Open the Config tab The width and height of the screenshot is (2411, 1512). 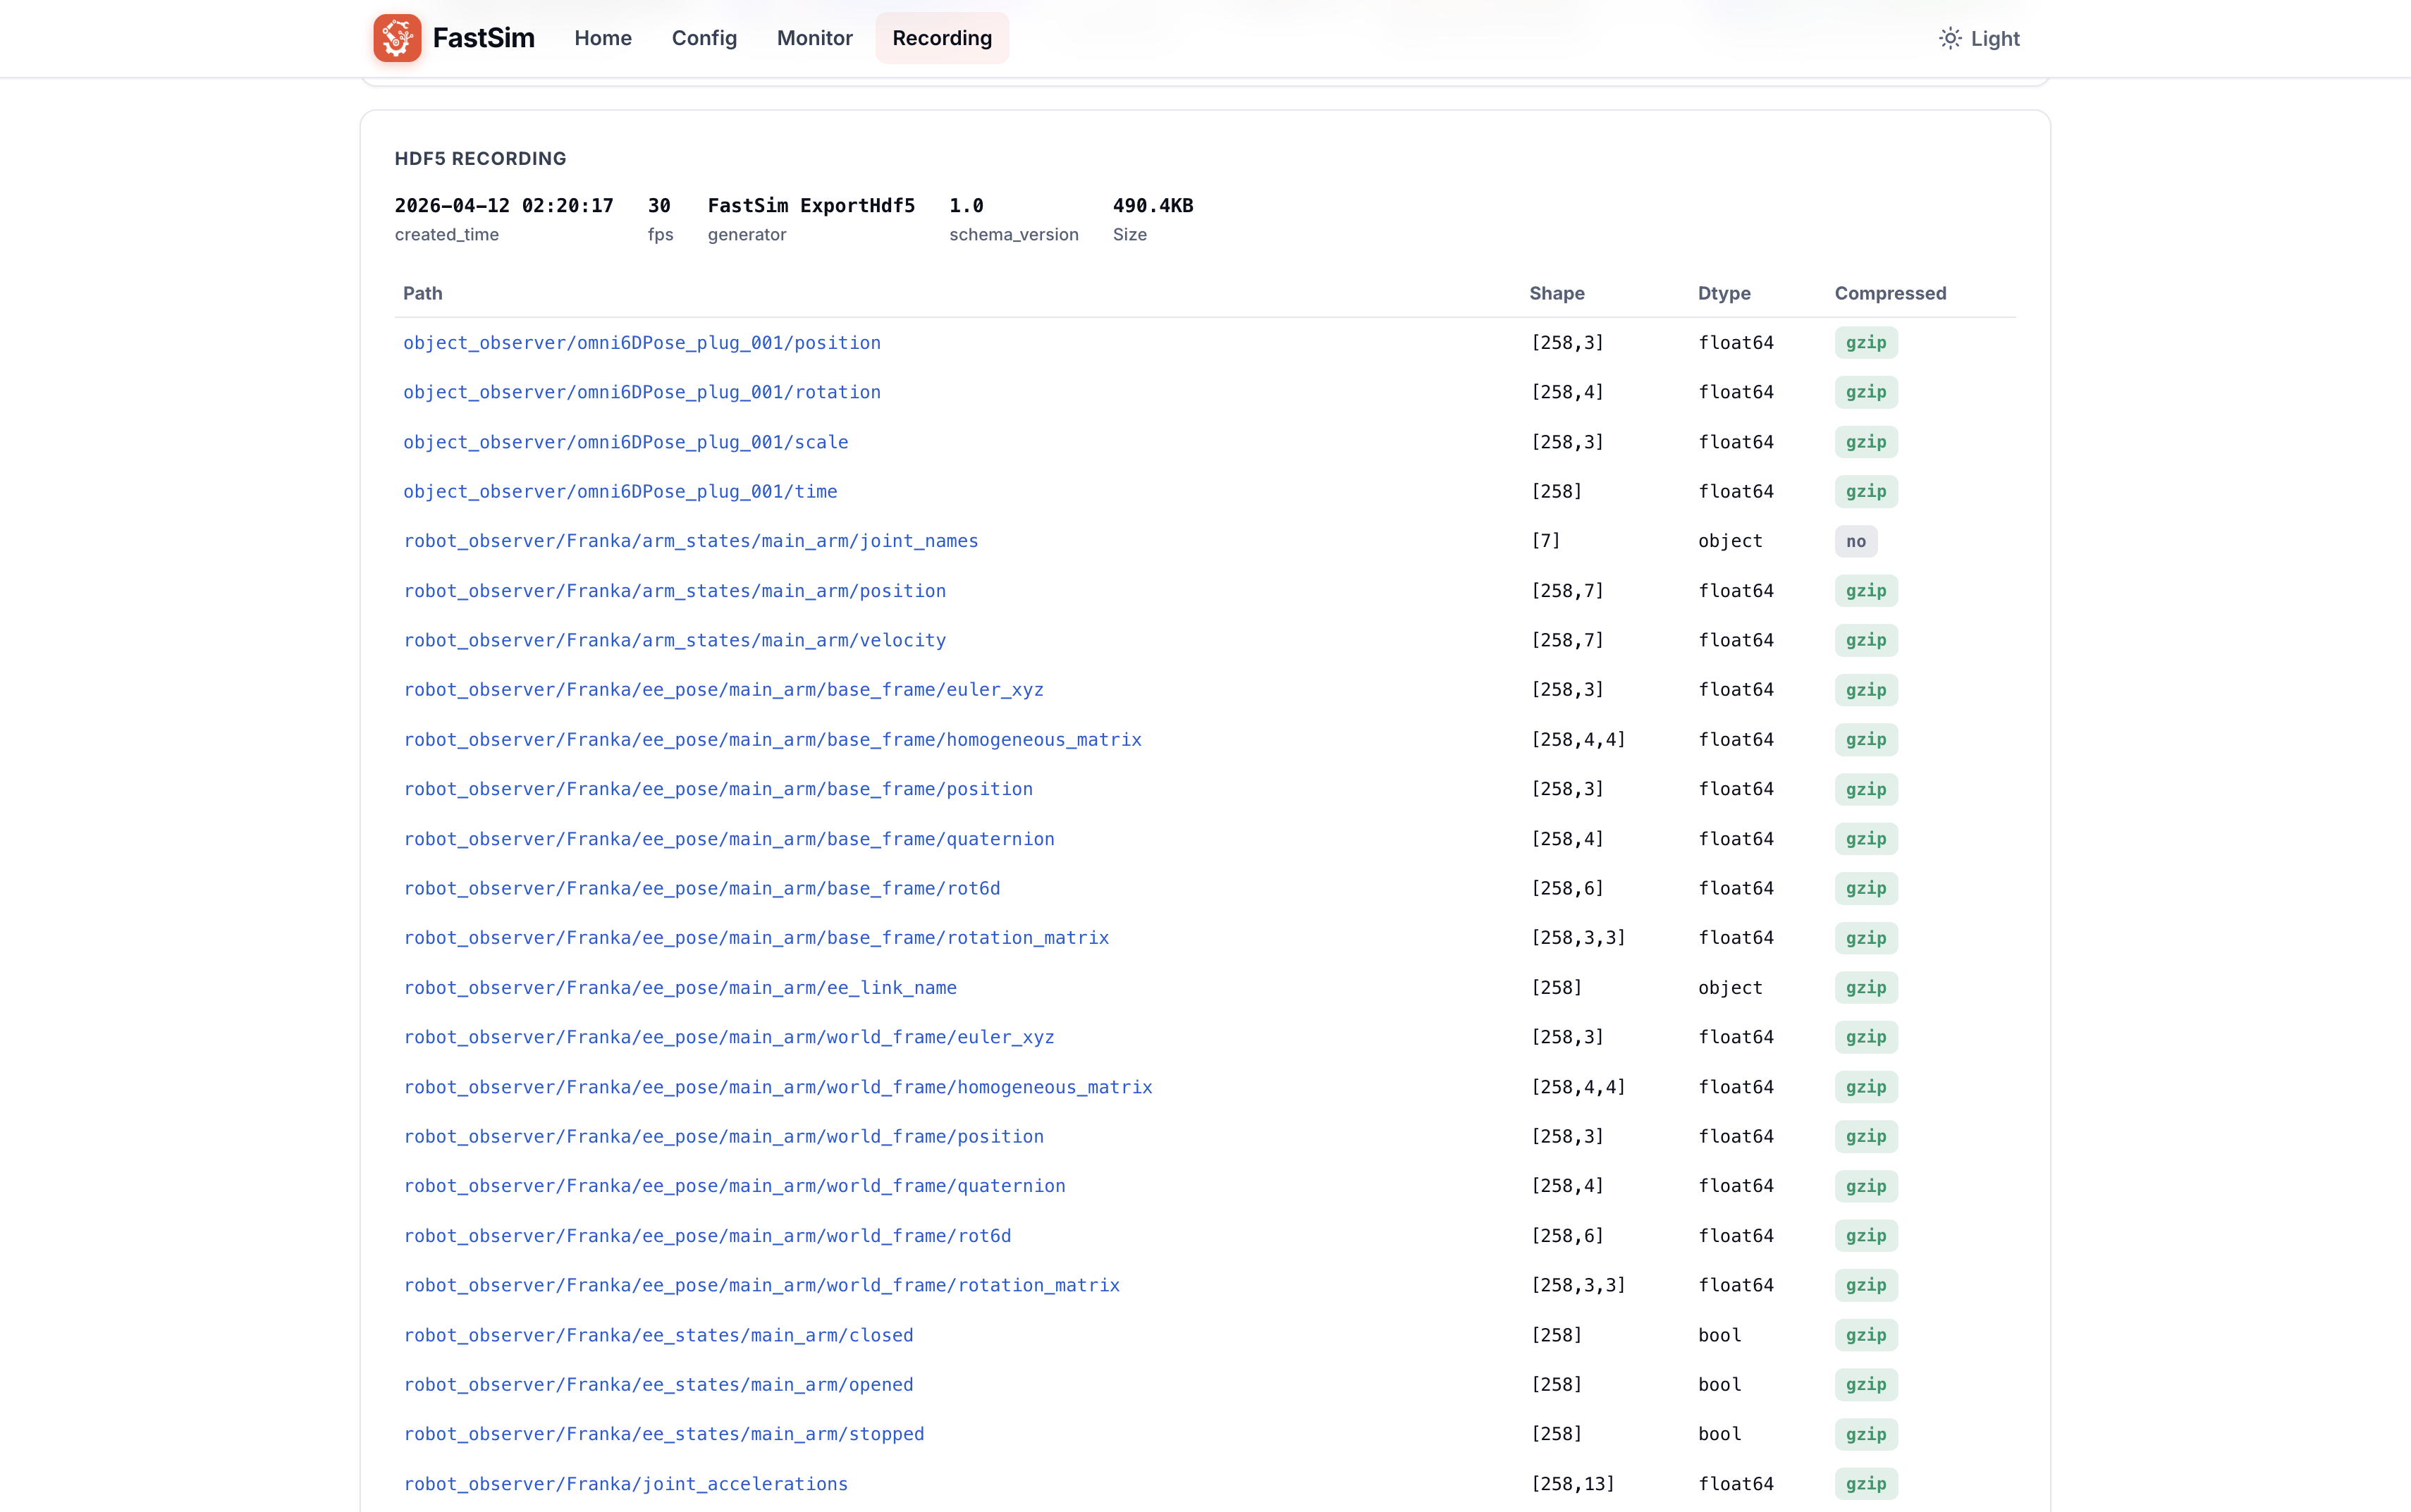click(704, 38)
